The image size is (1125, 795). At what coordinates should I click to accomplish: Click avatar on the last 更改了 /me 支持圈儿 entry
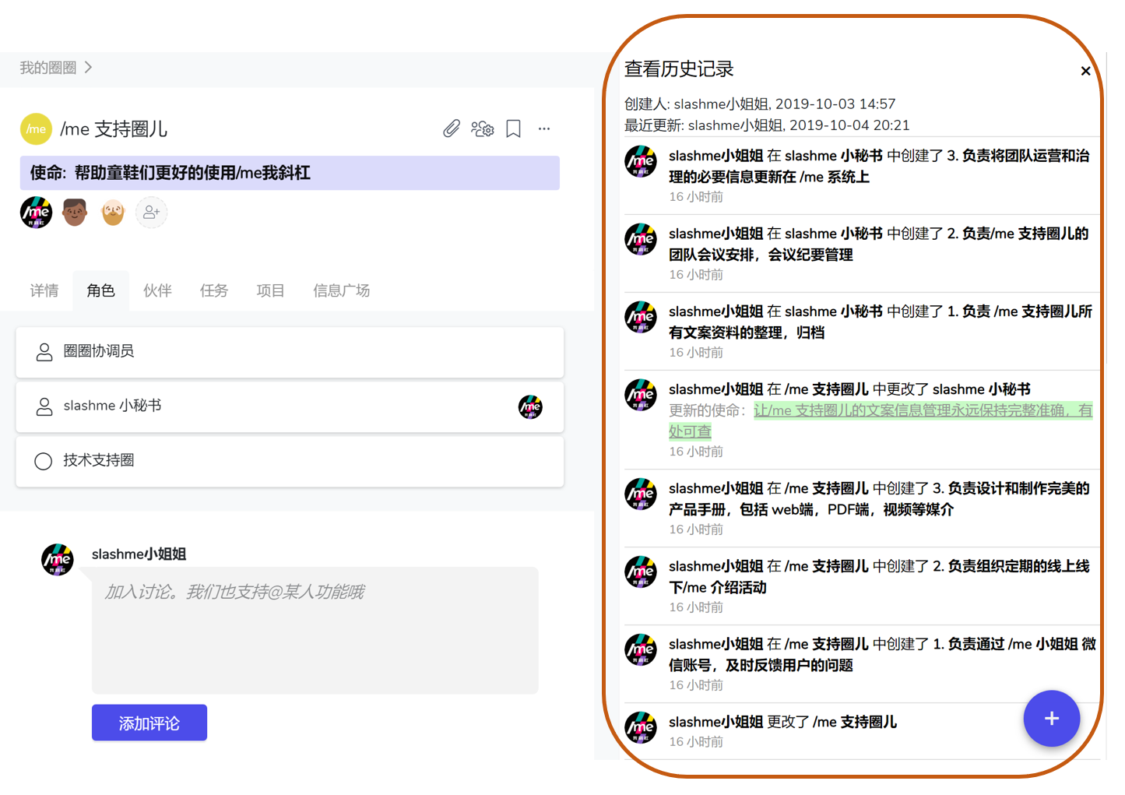tap(641, 728)
